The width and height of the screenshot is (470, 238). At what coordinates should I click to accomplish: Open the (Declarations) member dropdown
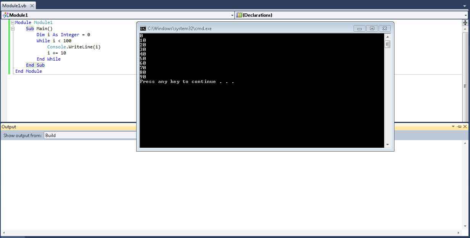pos(352,15)
